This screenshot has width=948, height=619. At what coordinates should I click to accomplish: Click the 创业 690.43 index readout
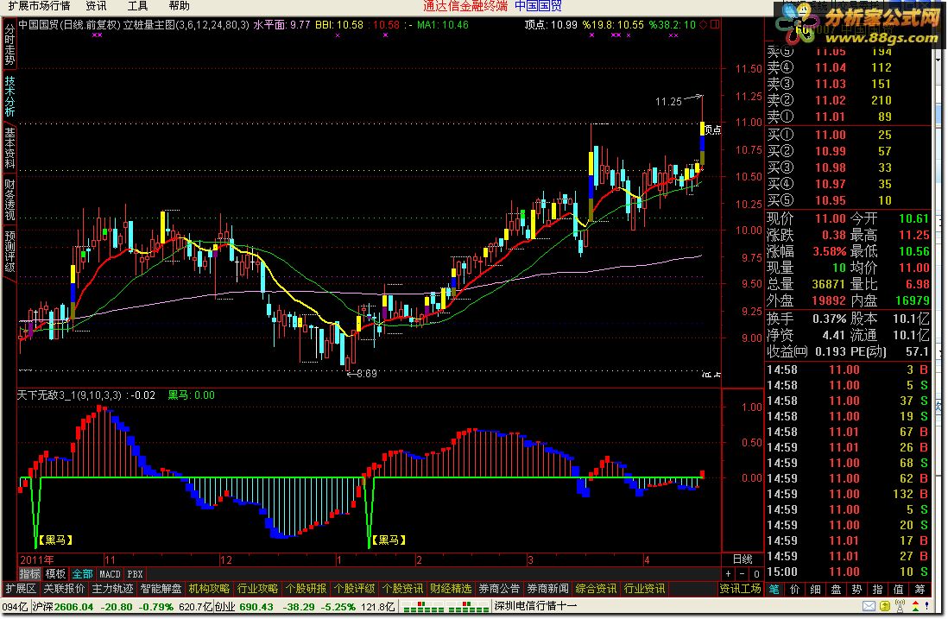(243, 607)
